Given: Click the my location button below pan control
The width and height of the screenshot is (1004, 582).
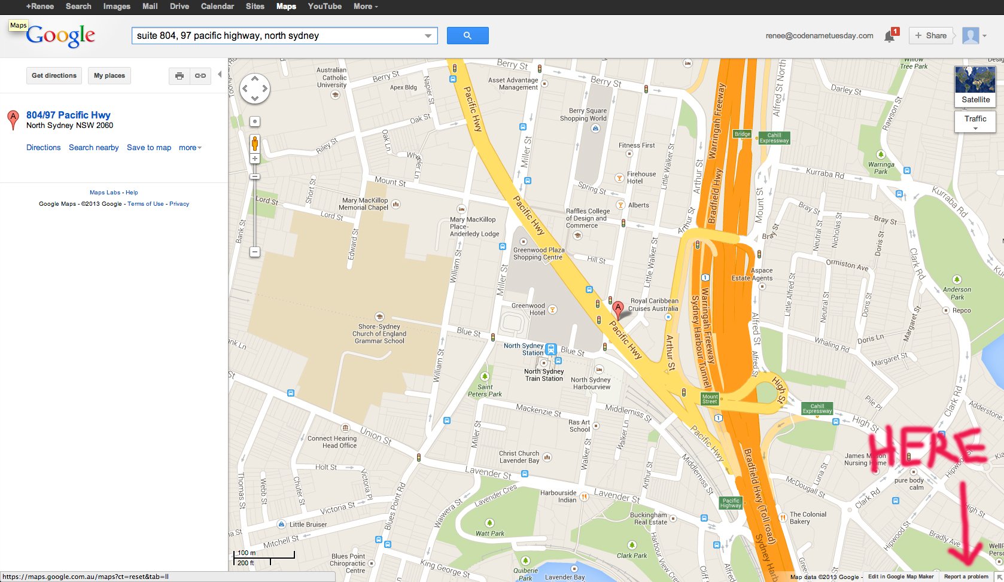Looking at the screenshot, I should [x=255, y=121].
